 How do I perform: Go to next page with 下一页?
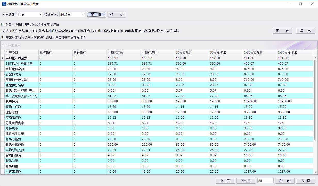pos(306,181)
